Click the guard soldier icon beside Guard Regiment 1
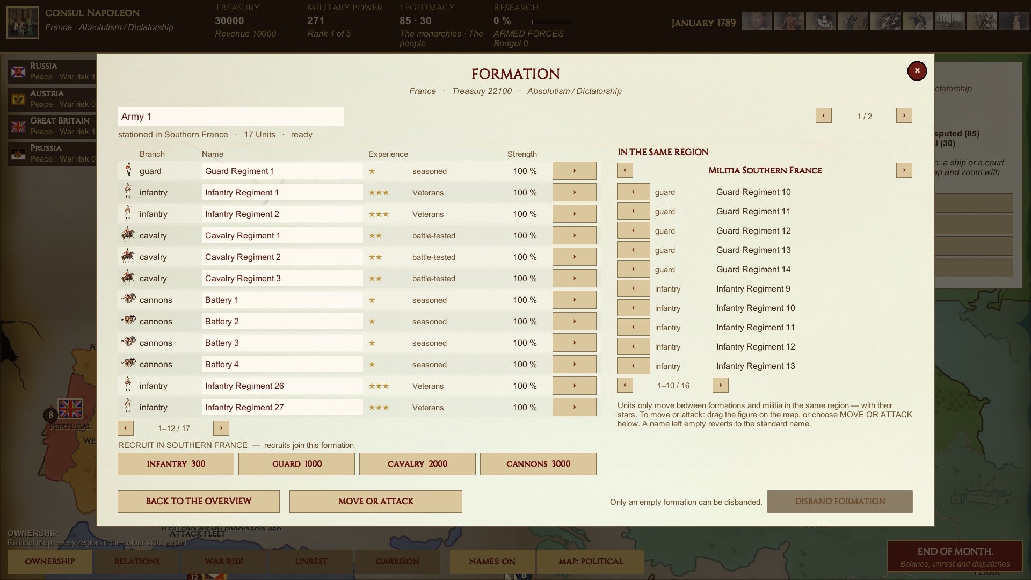Screen dimensions: 1031x580 128,170
